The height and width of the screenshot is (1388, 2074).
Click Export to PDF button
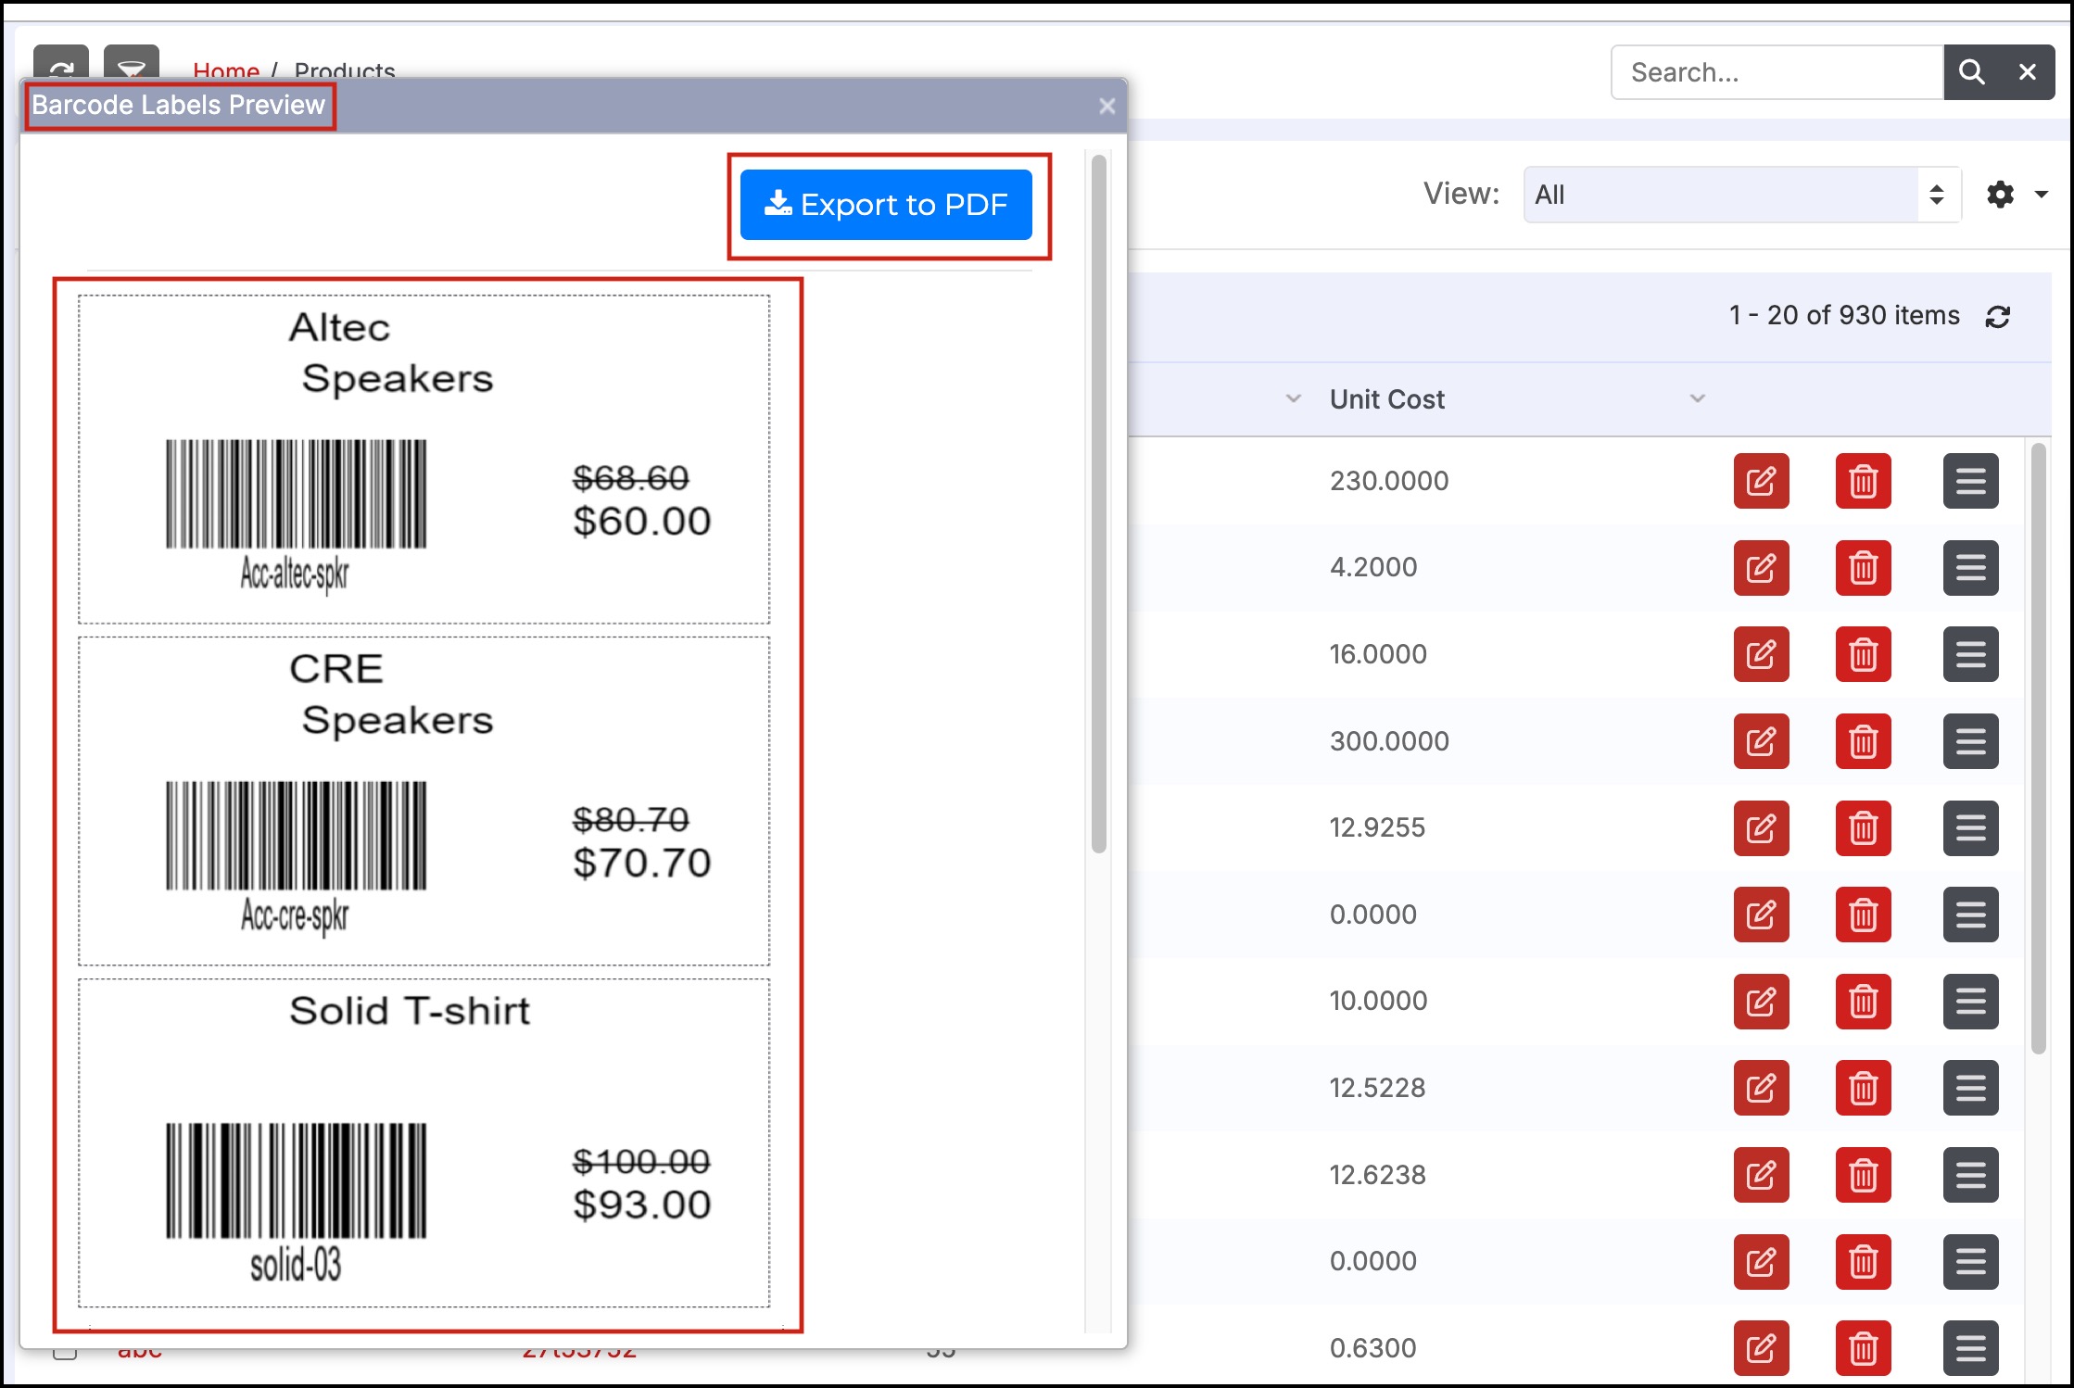tap(886, 205)
